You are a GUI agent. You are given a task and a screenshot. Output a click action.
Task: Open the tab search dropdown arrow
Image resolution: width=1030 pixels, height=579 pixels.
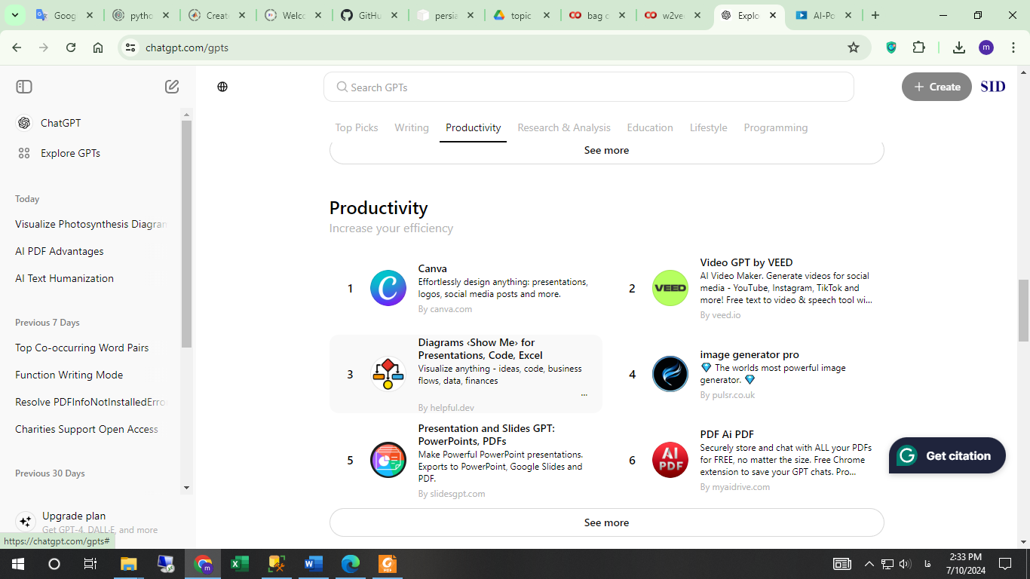[15, 15]
